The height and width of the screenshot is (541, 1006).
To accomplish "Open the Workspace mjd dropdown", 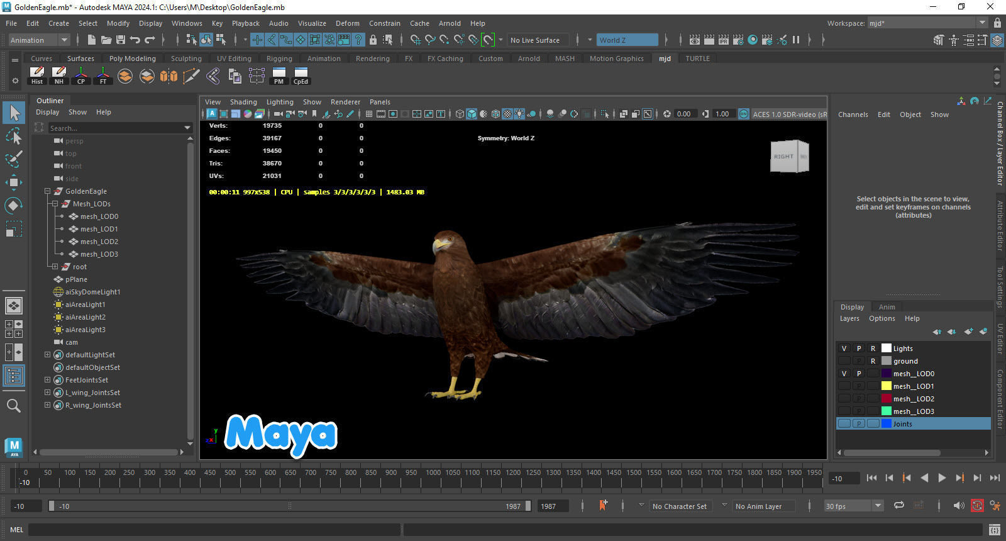I will (x=927, y=23).
